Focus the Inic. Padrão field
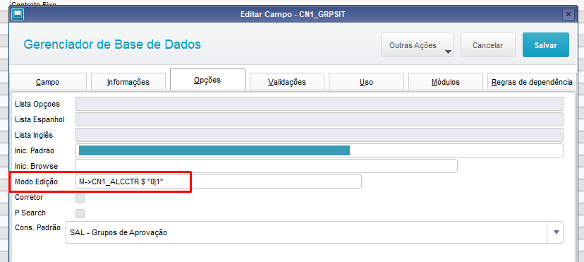This screenshot has height=262, width=584. [x=320, y=150]
